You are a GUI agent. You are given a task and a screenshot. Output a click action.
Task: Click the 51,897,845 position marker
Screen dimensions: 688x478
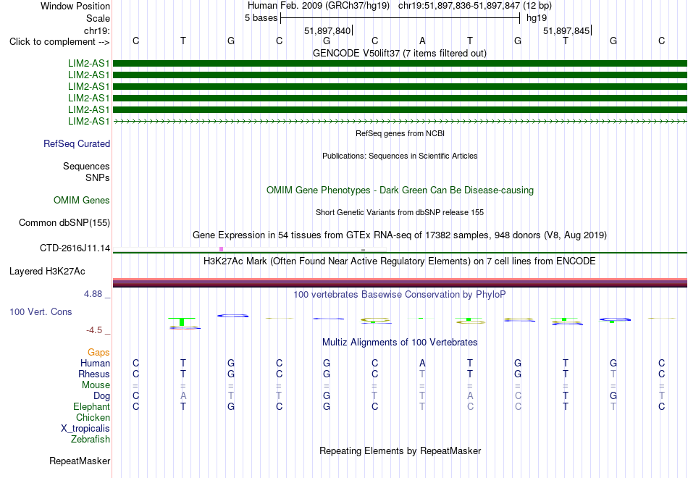(566, 30)
